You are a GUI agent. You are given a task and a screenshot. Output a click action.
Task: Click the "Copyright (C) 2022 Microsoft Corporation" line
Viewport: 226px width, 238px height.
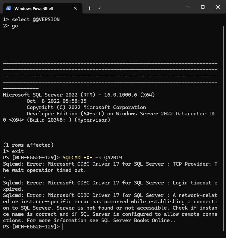86,107
